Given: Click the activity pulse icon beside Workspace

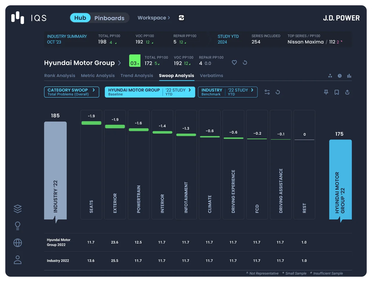Looking at the screenshot, I should point(181,18).
